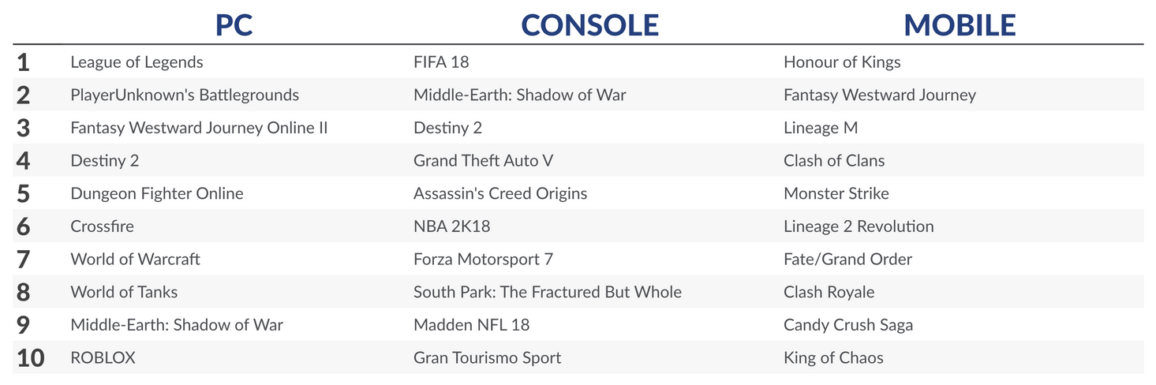Select Honour of Kings in mobile list

click(x=842, y=62)
